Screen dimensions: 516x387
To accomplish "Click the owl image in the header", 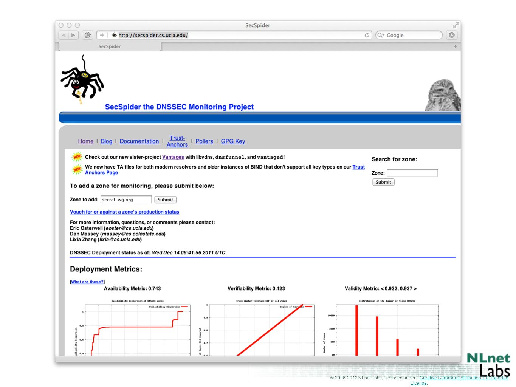I will [x=443, y=95].
